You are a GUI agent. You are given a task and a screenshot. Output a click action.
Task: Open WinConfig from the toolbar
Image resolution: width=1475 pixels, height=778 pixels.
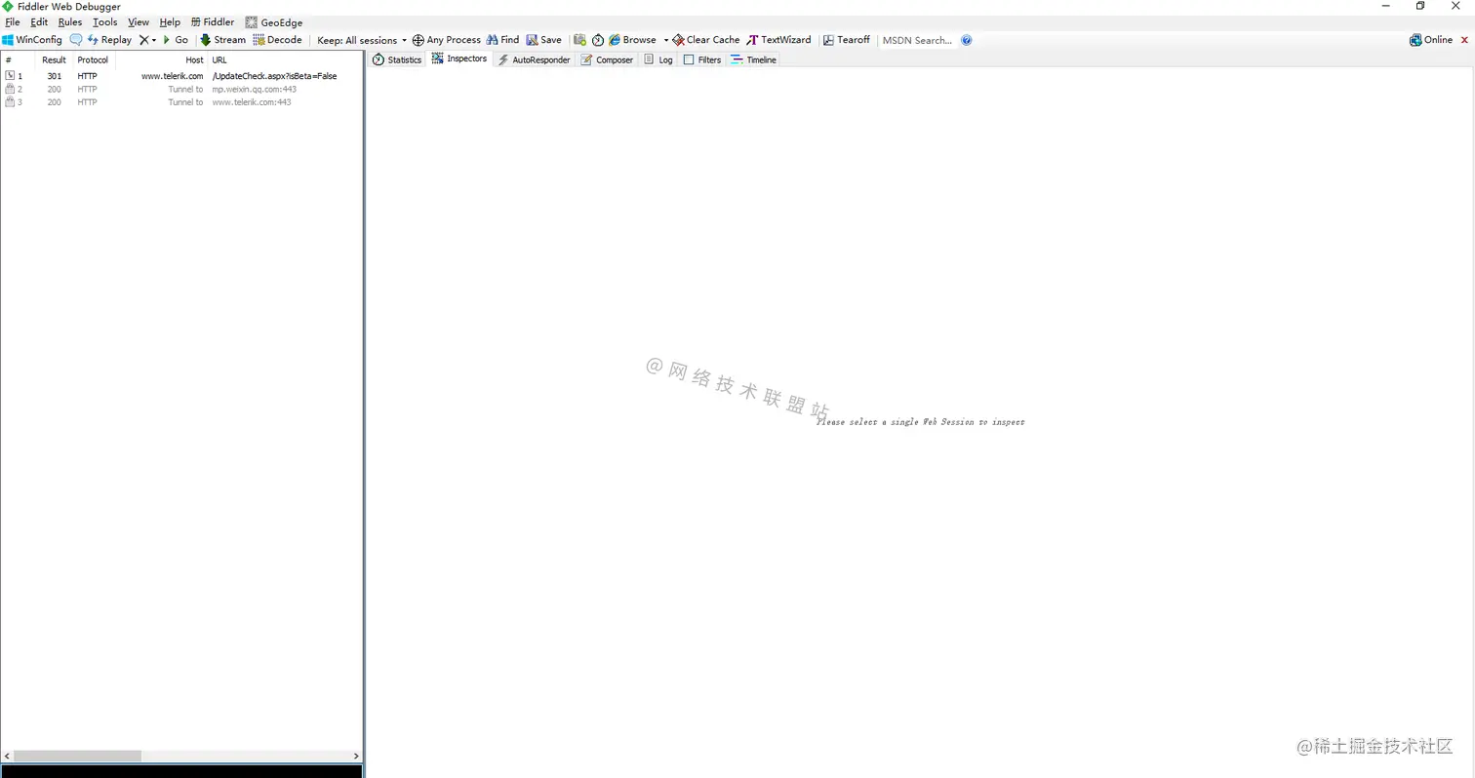(32, 40)
